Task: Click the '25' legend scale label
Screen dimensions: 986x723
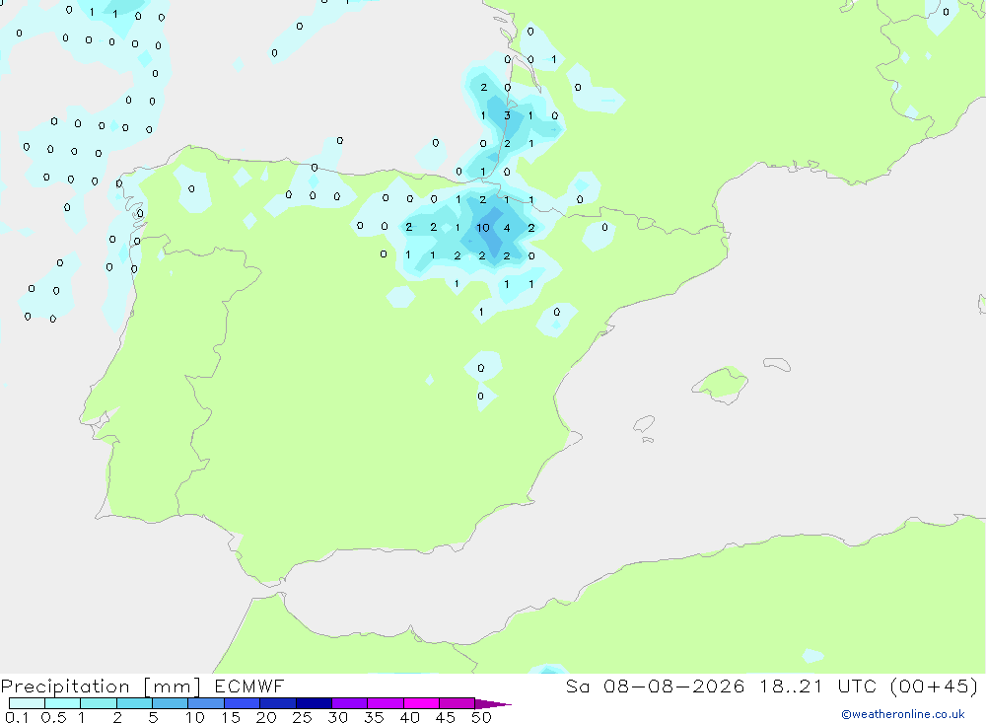Action: [302, 717]
